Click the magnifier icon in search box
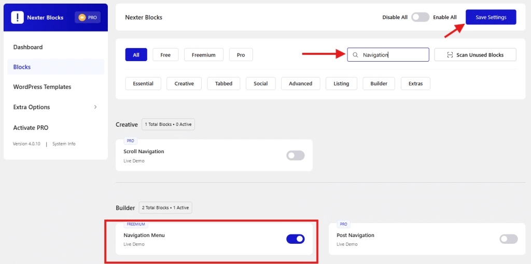531x264 pixels. pos(355,55)
